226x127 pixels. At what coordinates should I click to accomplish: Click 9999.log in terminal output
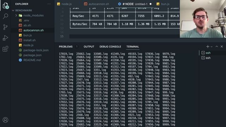pyautogui.click(x=169, y=125)
